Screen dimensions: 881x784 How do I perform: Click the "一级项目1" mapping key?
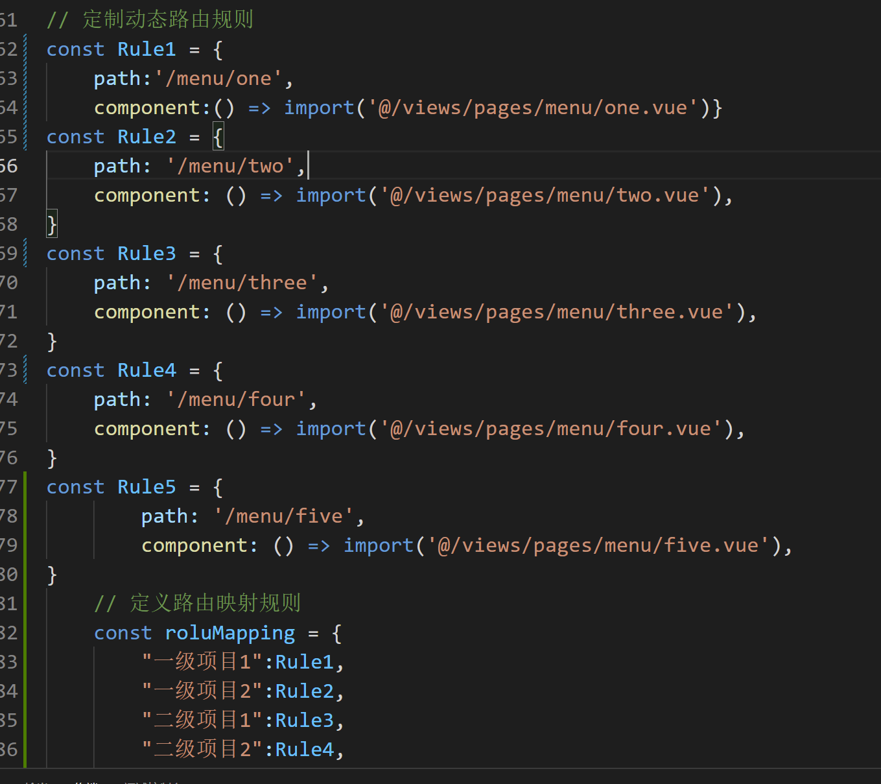click(x=202, y=662)
